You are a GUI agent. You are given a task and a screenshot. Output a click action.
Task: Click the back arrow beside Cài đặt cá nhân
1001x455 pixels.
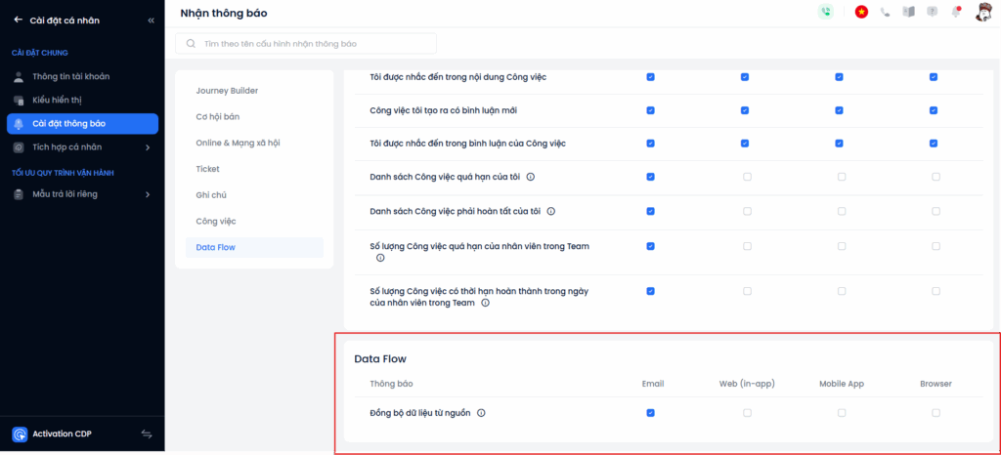coord(18,20)
